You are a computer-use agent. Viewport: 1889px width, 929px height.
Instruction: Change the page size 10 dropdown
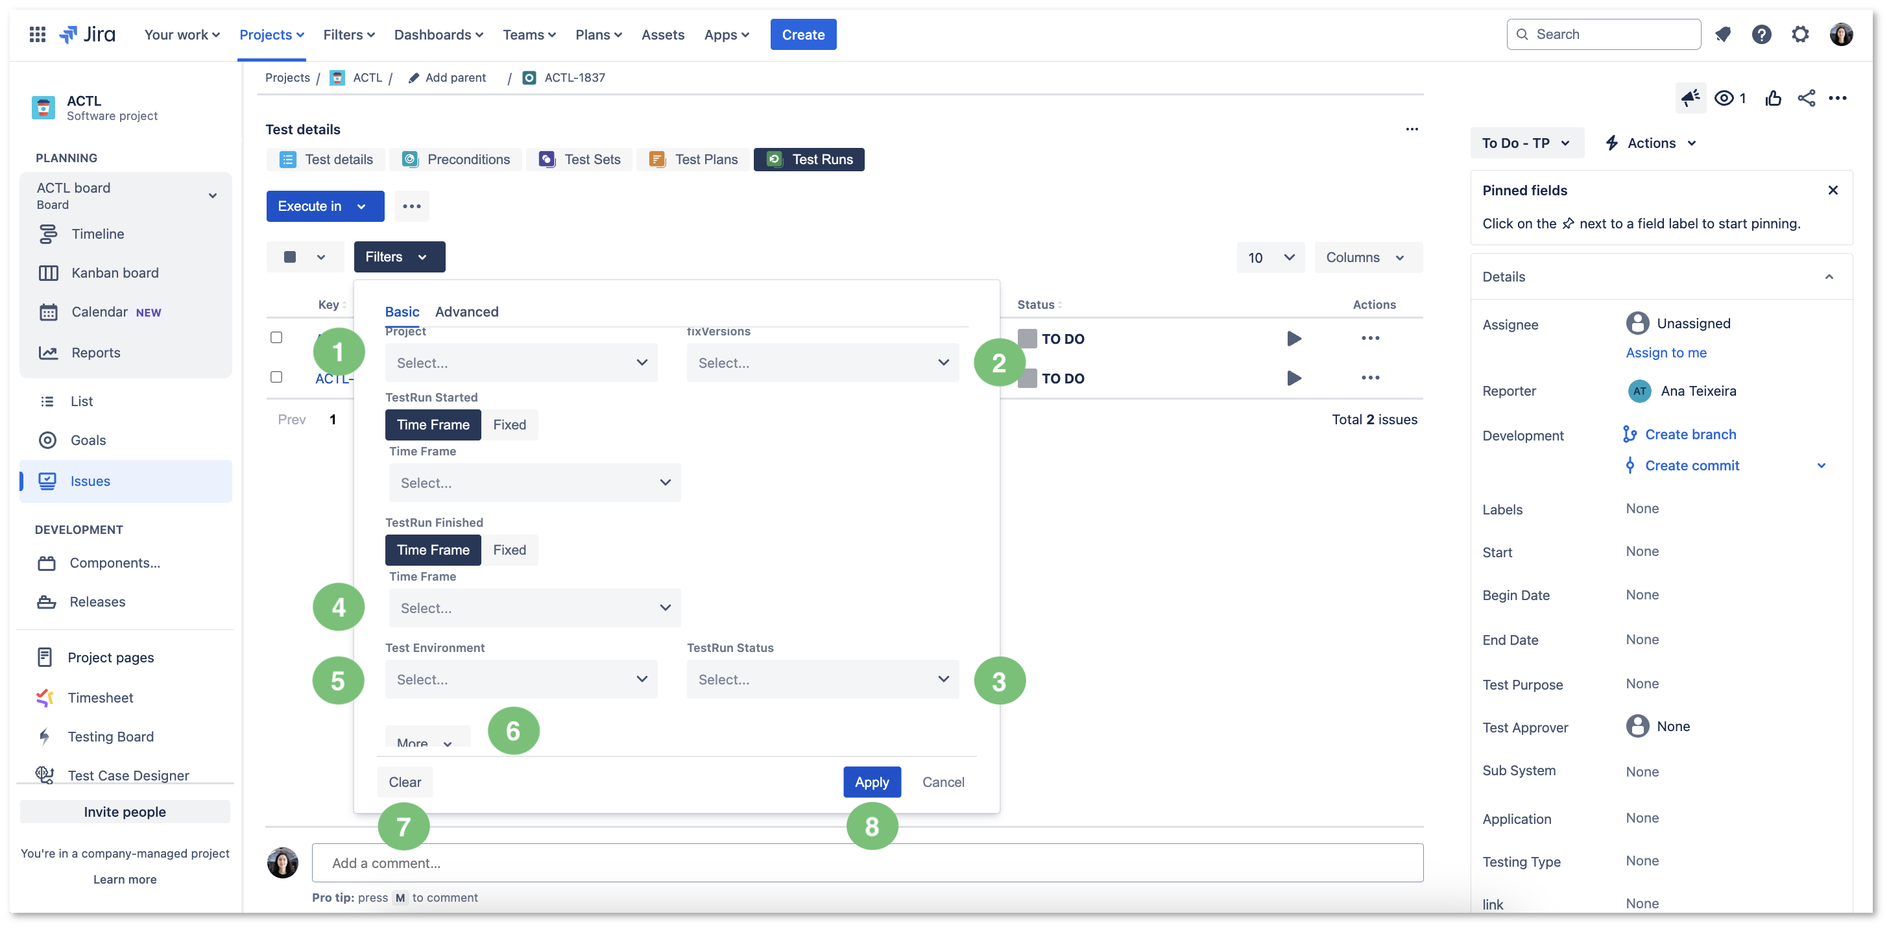pos(1270,258)
